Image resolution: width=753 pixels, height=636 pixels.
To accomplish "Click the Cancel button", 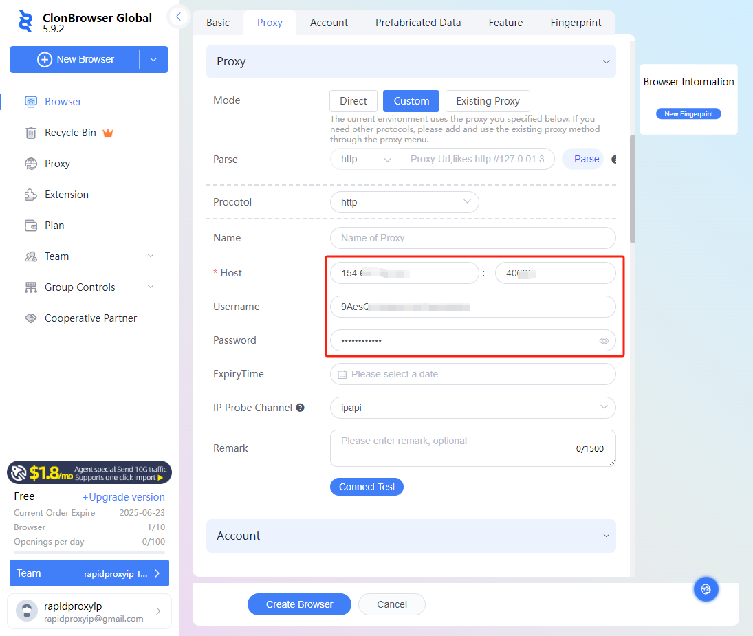I will tap(391, 604).
